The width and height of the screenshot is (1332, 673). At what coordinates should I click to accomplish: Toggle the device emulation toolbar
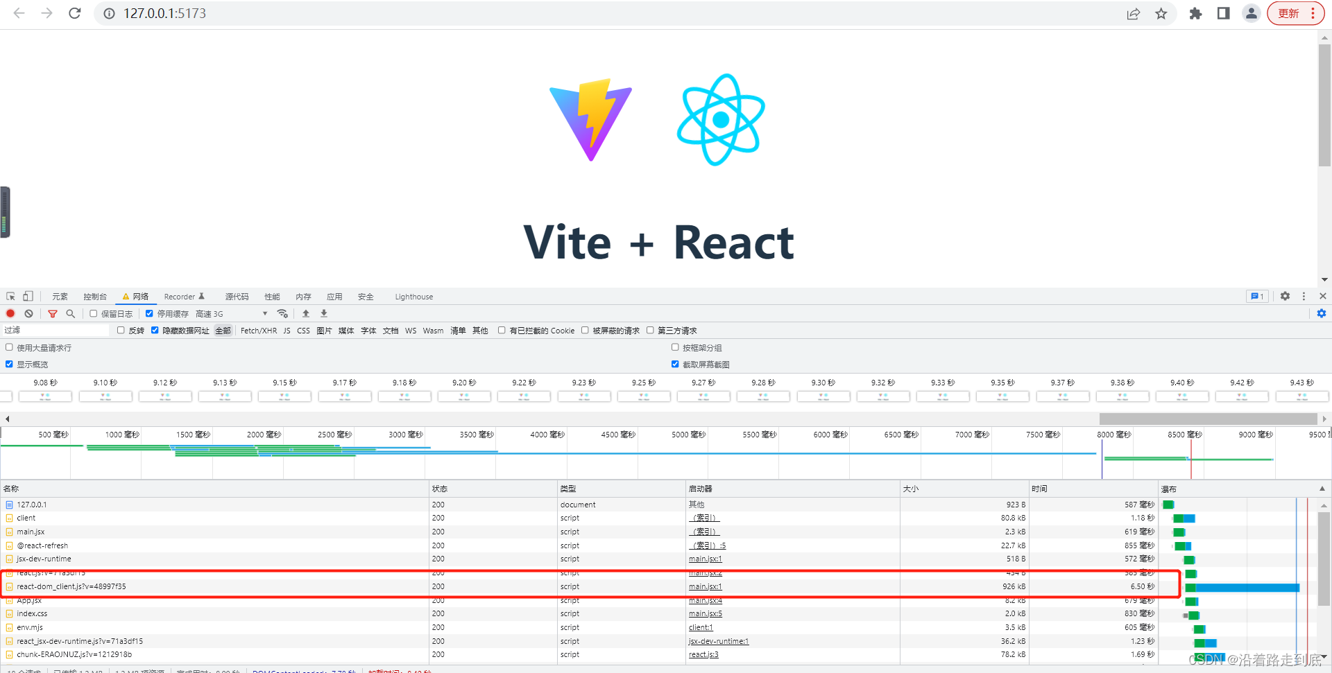[x=28, y=296]
